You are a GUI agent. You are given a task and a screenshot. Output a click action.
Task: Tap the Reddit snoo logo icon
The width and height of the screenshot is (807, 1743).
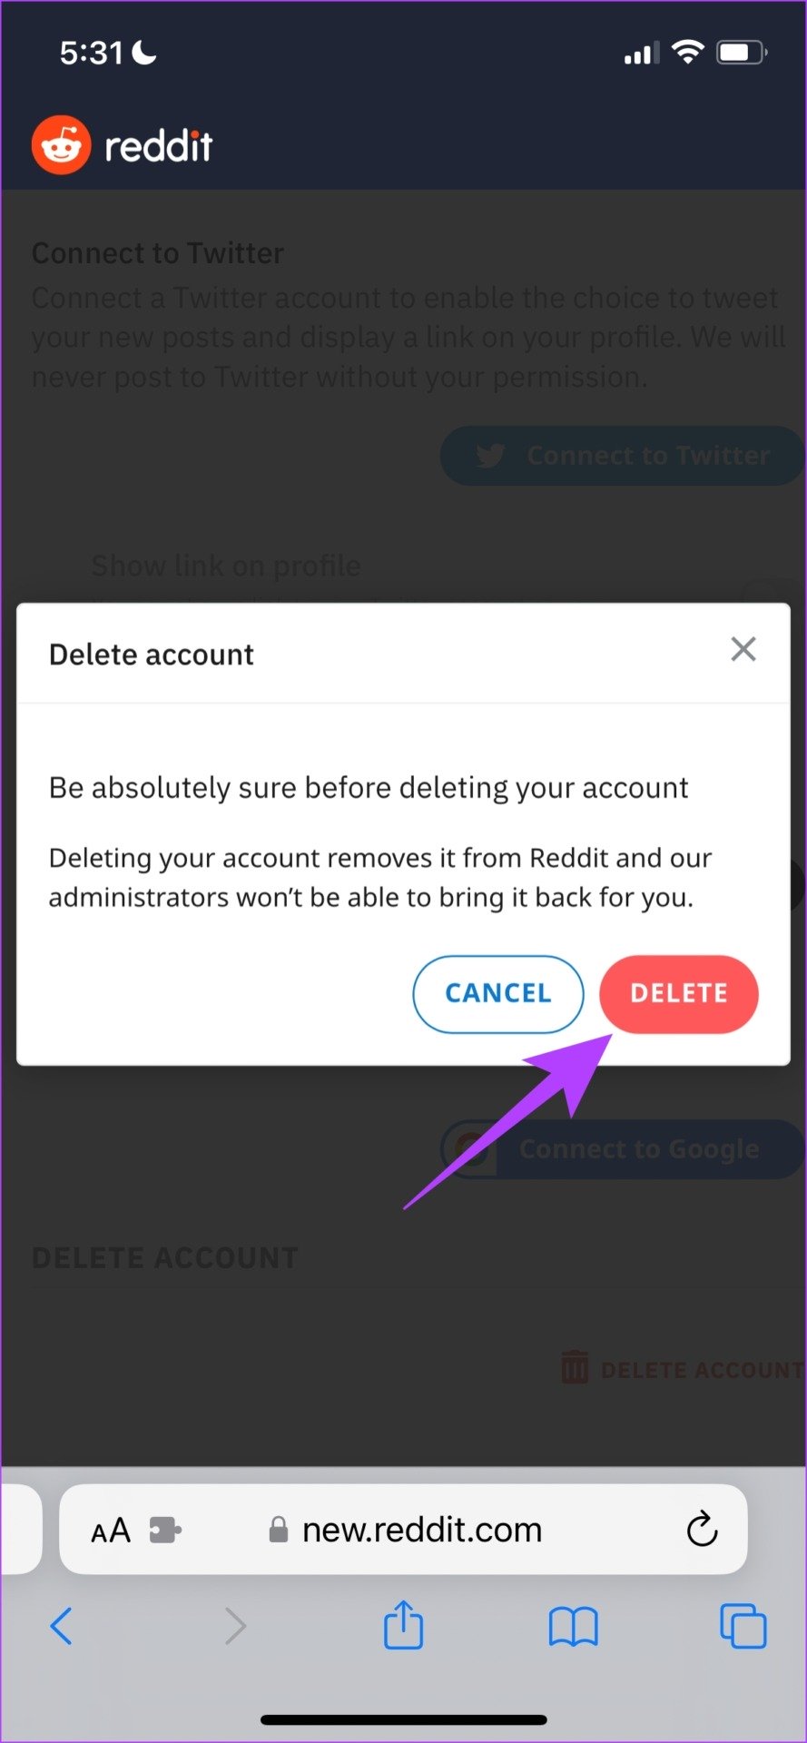[x=62, y=145]
